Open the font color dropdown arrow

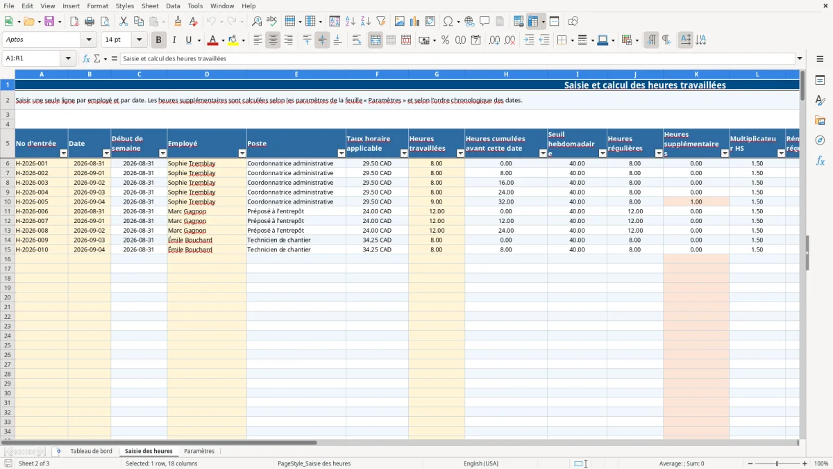click(x=223, y=40)
